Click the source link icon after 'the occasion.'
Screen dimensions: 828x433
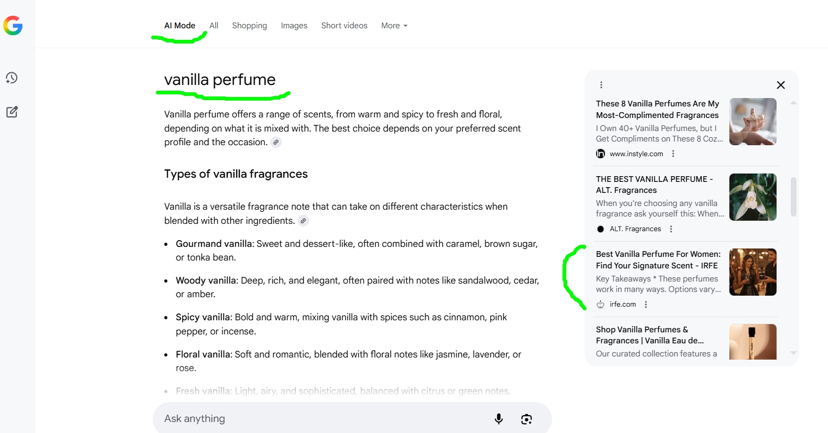(x=276, y=142)
